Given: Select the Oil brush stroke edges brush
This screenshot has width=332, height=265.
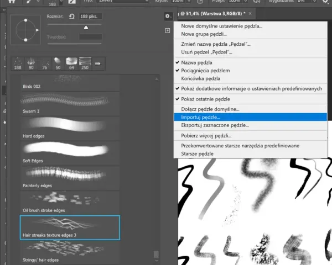Looking at the screenshot, I should click(70, 203).
